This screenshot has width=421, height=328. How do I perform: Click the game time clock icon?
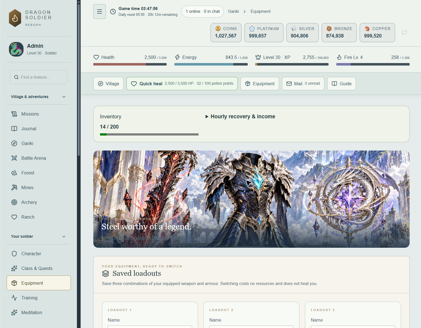tap(113, 11)
